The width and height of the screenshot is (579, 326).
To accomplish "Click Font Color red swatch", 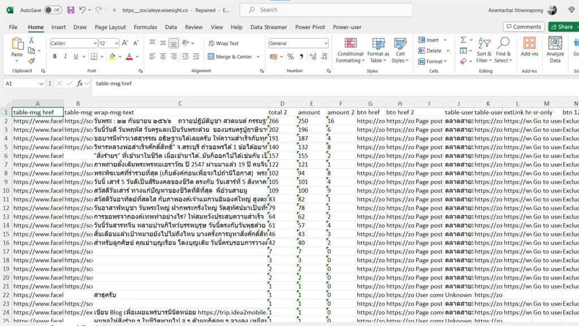I will 129,57.
